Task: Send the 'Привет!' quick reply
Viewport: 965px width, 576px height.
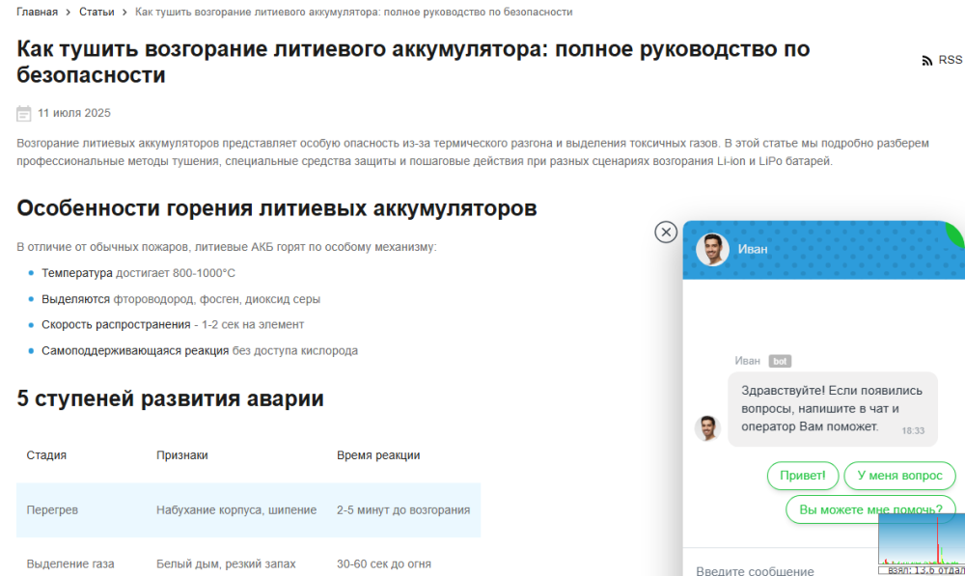Action: [x=802, y=476]
